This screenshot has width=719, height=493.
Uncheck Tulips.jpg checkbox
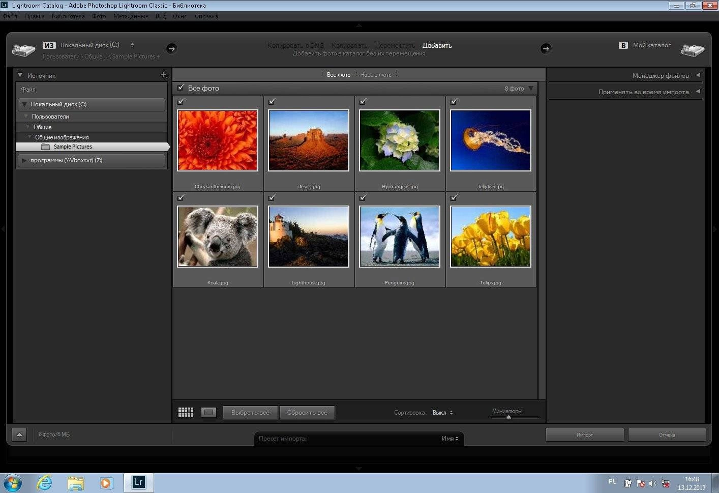point(454,198)
